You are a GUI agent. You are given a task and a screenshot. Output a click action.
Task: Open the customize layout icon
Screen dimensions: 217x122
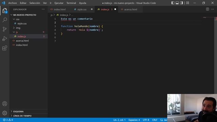tap(188, 3)
